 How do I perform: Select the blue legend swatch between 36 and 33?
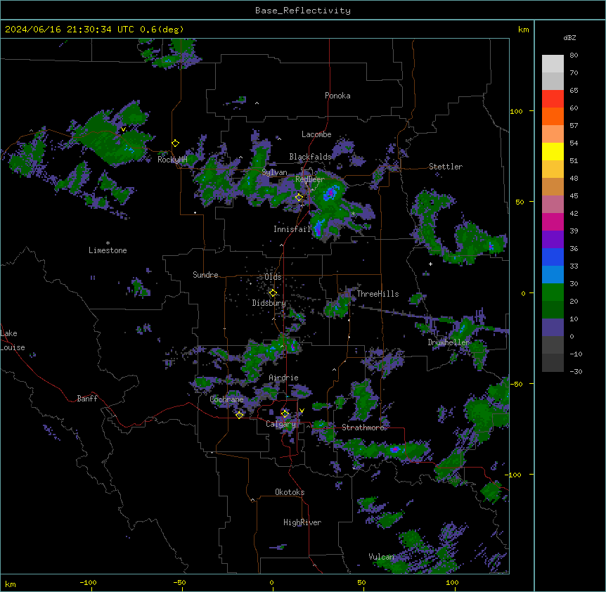point(553,257)
